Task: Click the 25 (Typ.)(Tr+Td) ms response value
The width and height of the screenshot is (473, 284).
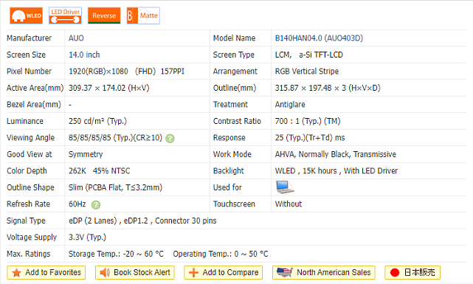Action: (310, 138)
